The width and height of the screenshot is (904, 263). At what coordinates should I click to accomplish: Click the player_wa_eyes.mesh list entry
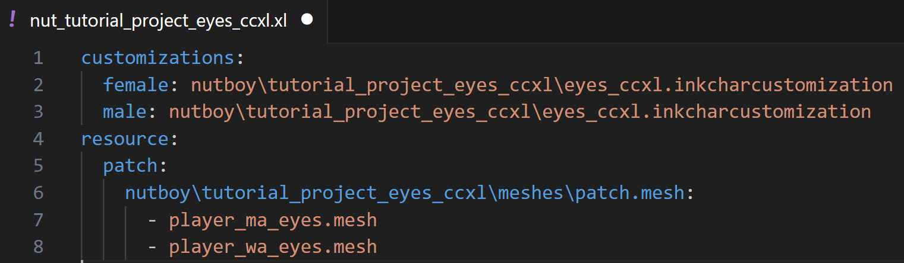[x=273, y=246]
